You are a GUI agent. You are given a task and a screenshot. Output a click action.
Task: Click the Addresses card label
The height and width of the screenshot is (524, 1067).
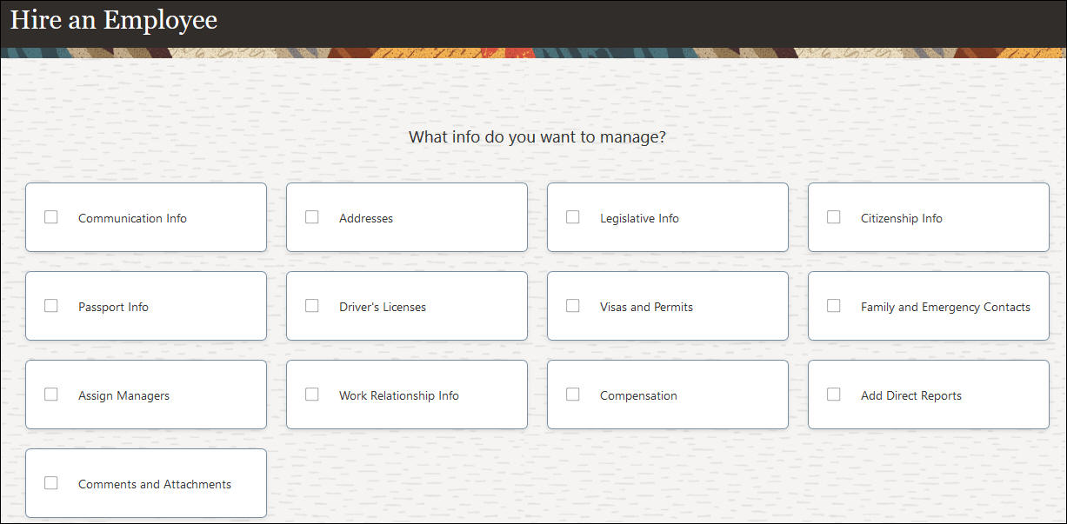pyautogui.click(x=366, y=219)
